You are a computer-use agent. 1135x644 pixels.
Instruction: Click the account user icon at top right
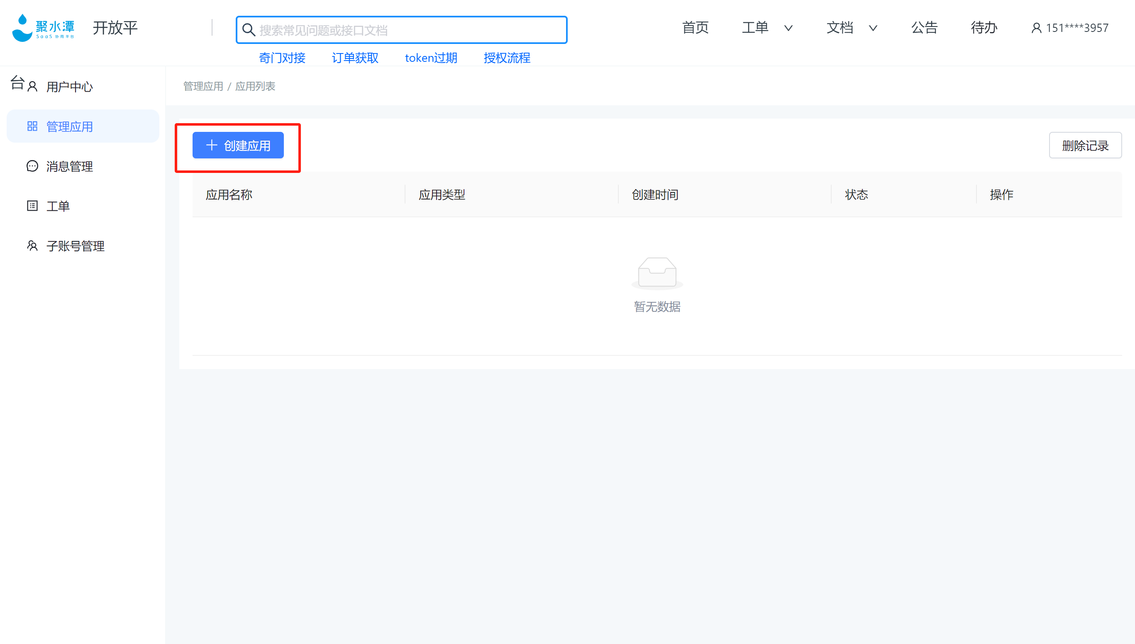(1036, 28)
